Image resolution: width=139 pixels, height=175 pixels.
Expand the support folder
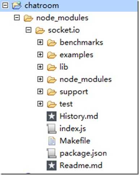pyautogui.click(x=40, y=91)
